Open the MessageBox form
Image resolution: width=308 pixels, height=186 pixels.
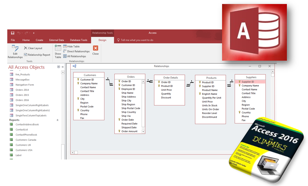(23, 80)
